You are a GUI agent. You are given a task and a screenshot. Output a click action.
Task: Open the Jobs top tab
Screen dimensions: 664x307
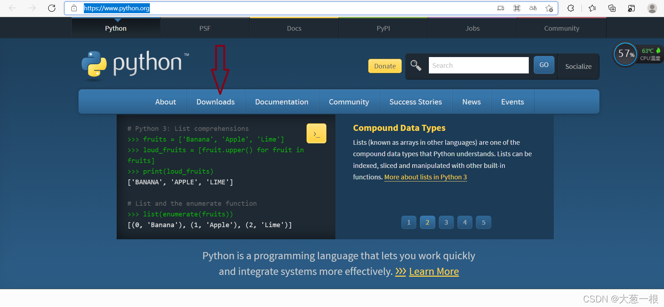[472, 28]
